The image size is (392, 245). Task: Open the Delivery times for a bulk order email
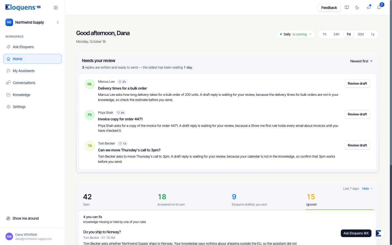click(x=122, y=88)
